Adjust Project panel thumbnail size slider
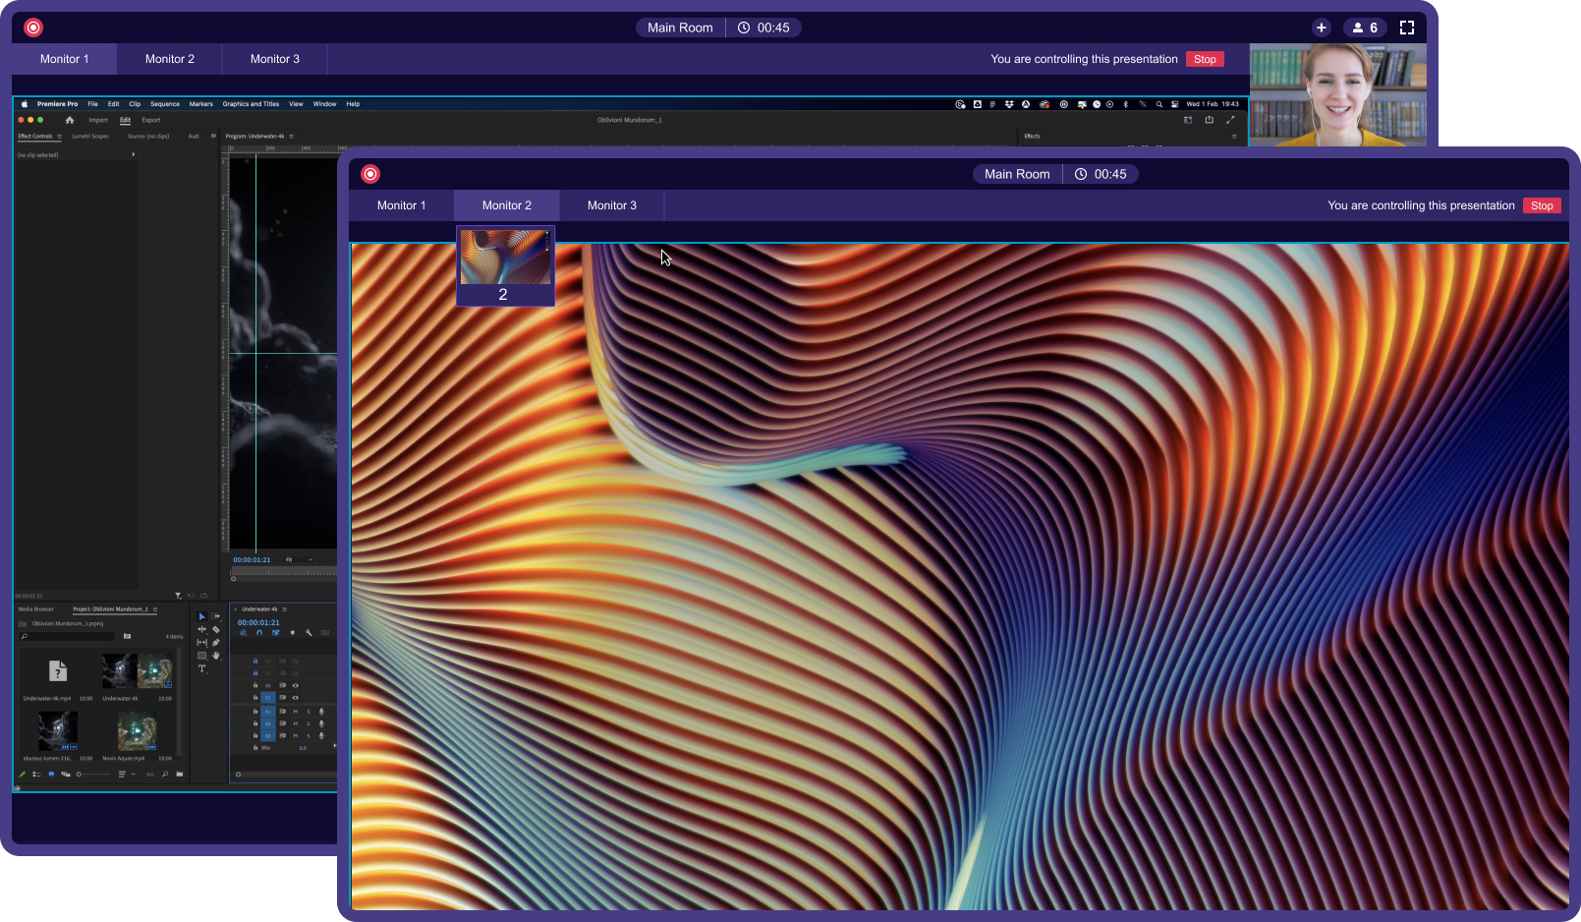The image size is (1581, 922). [93, 775]
